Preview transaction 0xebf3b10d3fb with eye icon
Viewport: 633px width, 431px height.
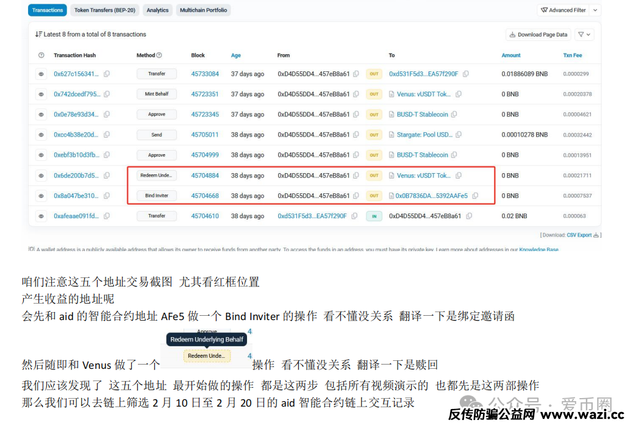pos(41,155)
